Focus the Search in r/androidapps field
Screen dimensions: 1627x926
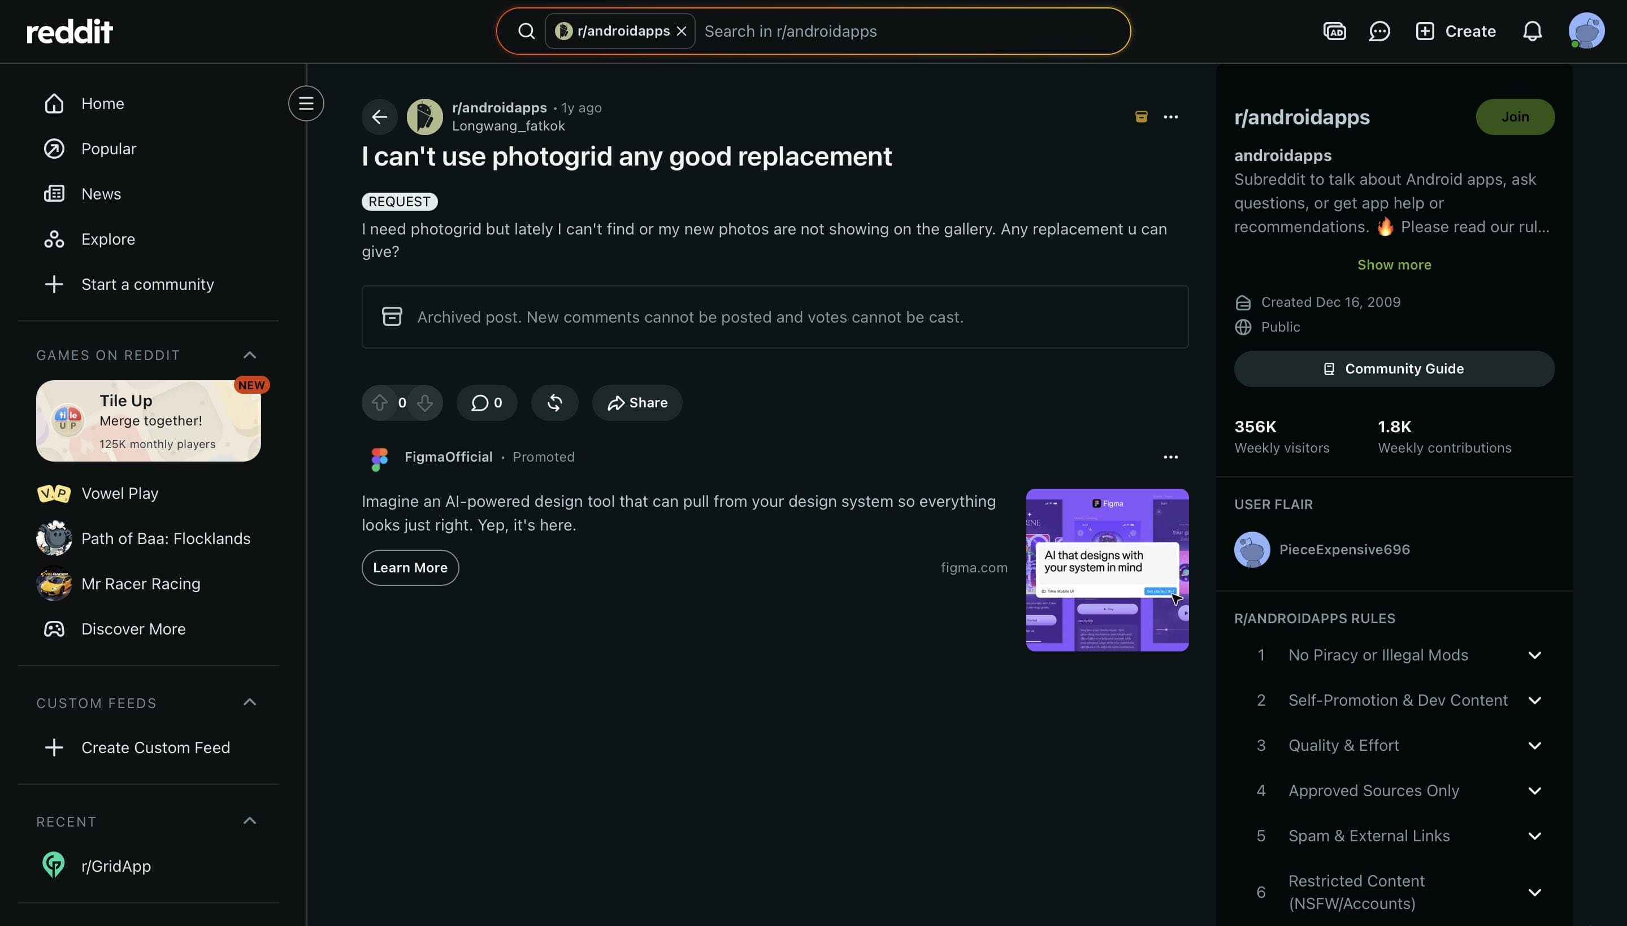pyautogui.click(x=909, y=31)
